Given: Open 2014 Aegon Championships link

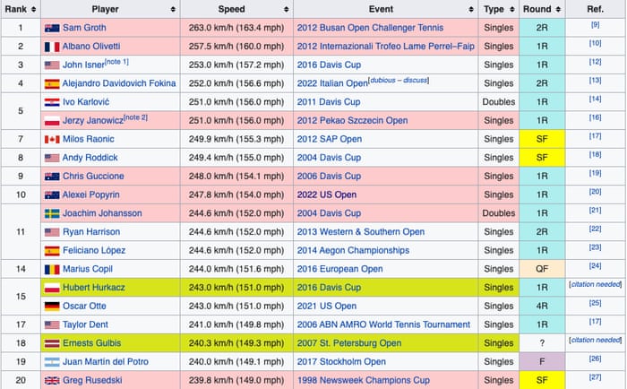Looking at the screenshot, I should (x=353, y=251).
